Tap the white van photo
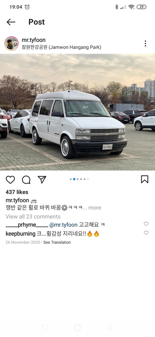 (x=77, y=112)
